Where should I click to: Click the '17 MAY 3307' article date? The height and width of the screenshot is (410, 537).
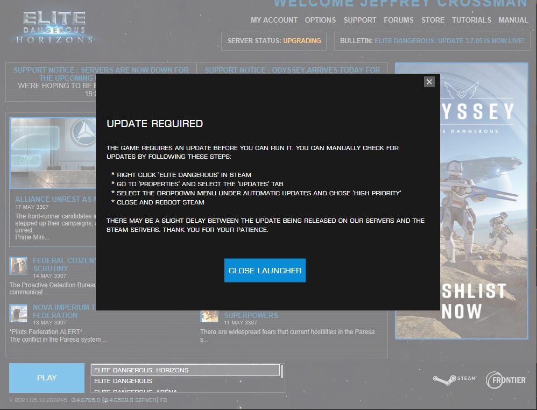coord(32,207)
